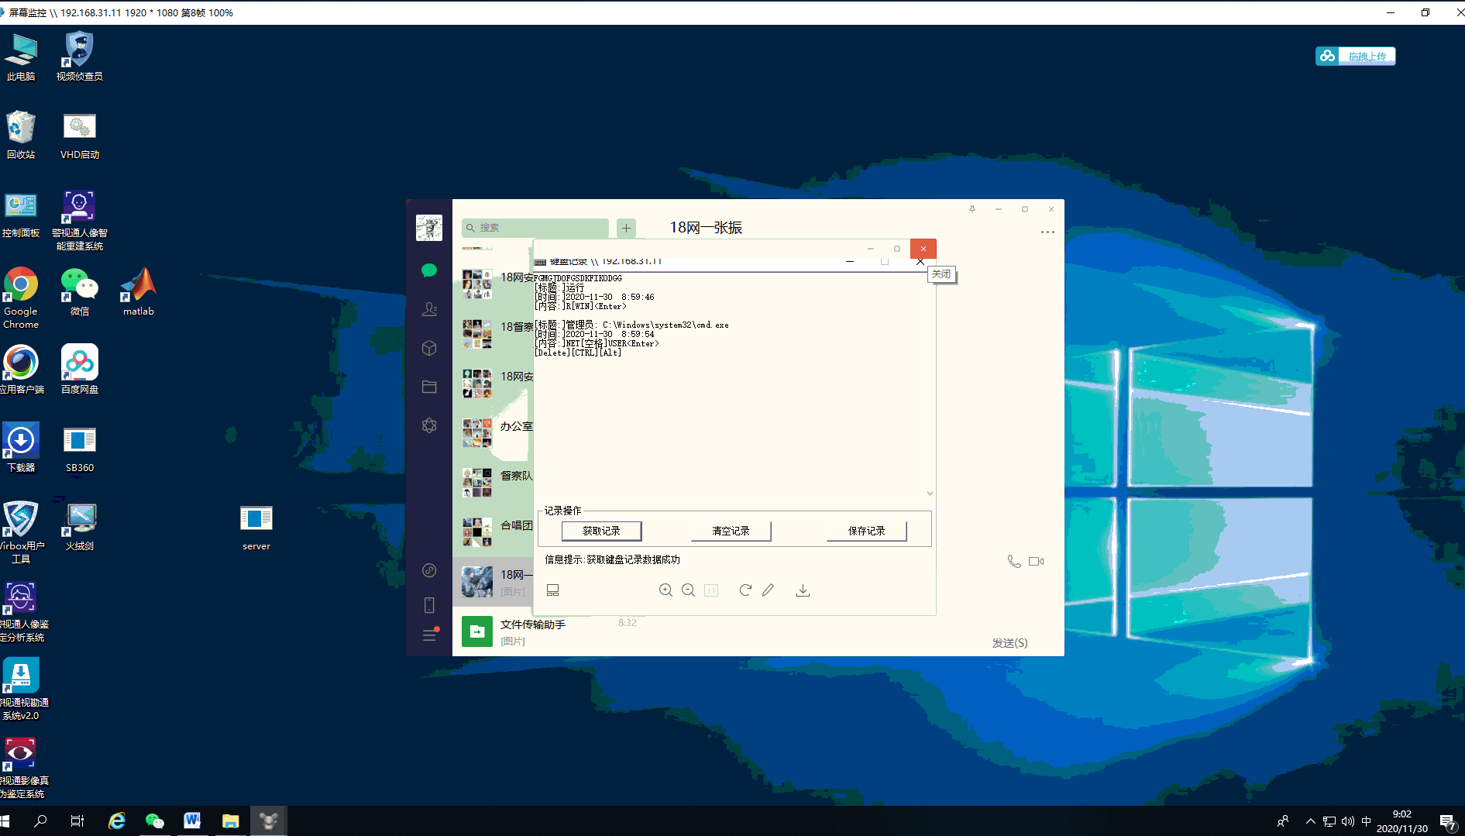Select the 控制面板 desktop icon
Image resolution: width=1465 pixels, height=836 pixels.
tap(21, 214)
